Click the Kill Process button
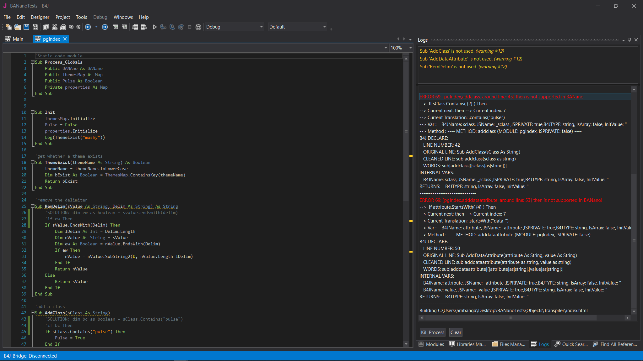The height and width of the screenshot is (361, 643). click(432, 332)
